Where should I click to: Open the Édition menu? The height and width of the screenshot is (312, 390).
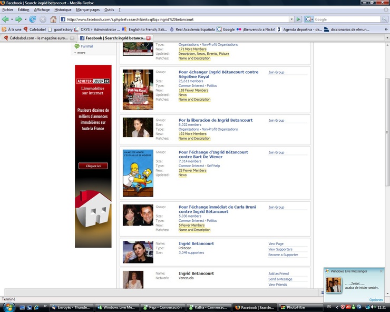pyautogui.click(x=23, y=9)
